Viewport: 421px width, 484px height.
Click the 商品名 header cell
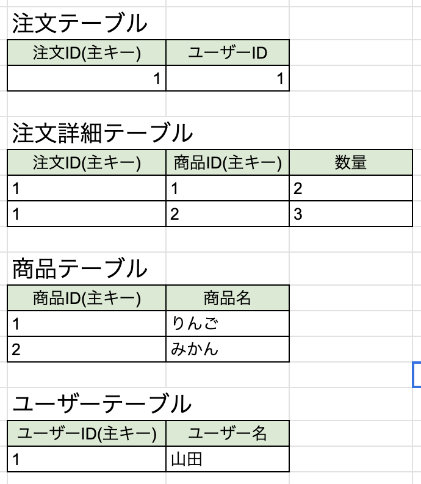pos(228,298)
